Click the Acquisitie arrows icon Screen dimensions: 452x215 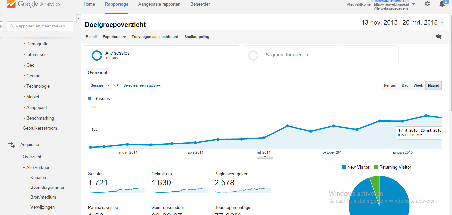pyautogui.click(x=12, y=145)
